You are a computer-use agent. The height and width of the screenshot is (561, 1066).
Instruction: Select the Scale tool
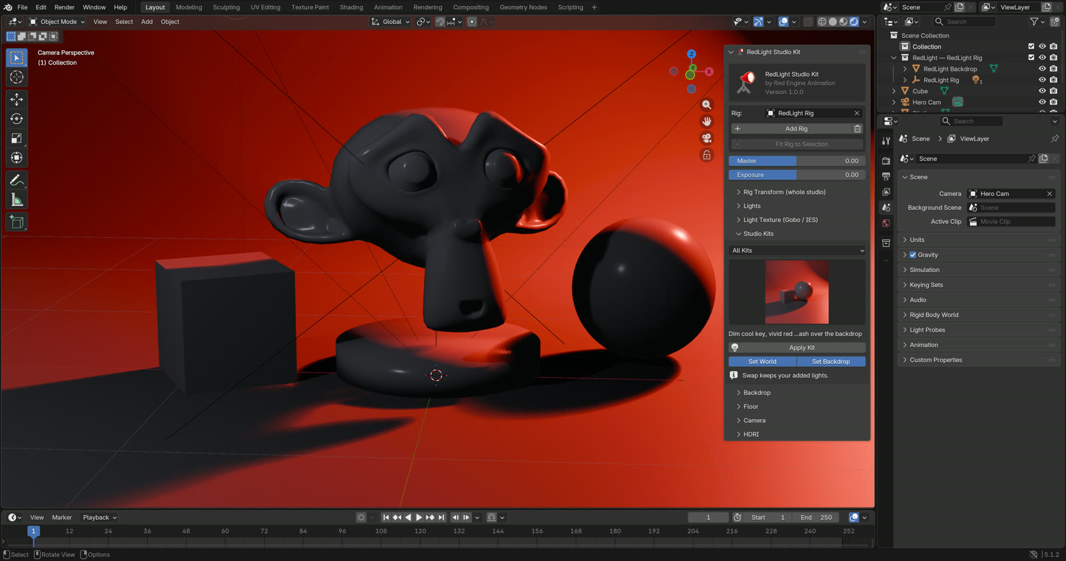point(17,138)
